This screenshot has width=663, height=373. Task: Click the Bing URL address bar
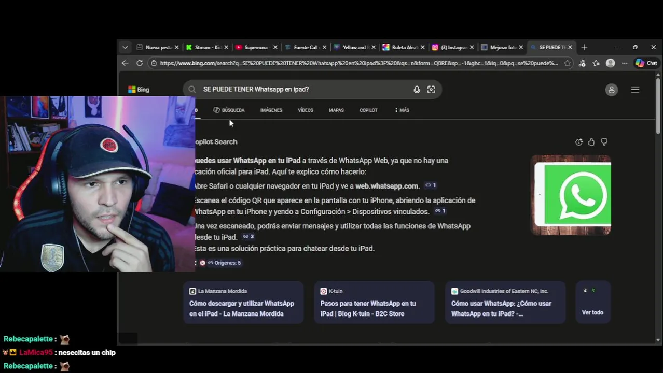(359, 63)
